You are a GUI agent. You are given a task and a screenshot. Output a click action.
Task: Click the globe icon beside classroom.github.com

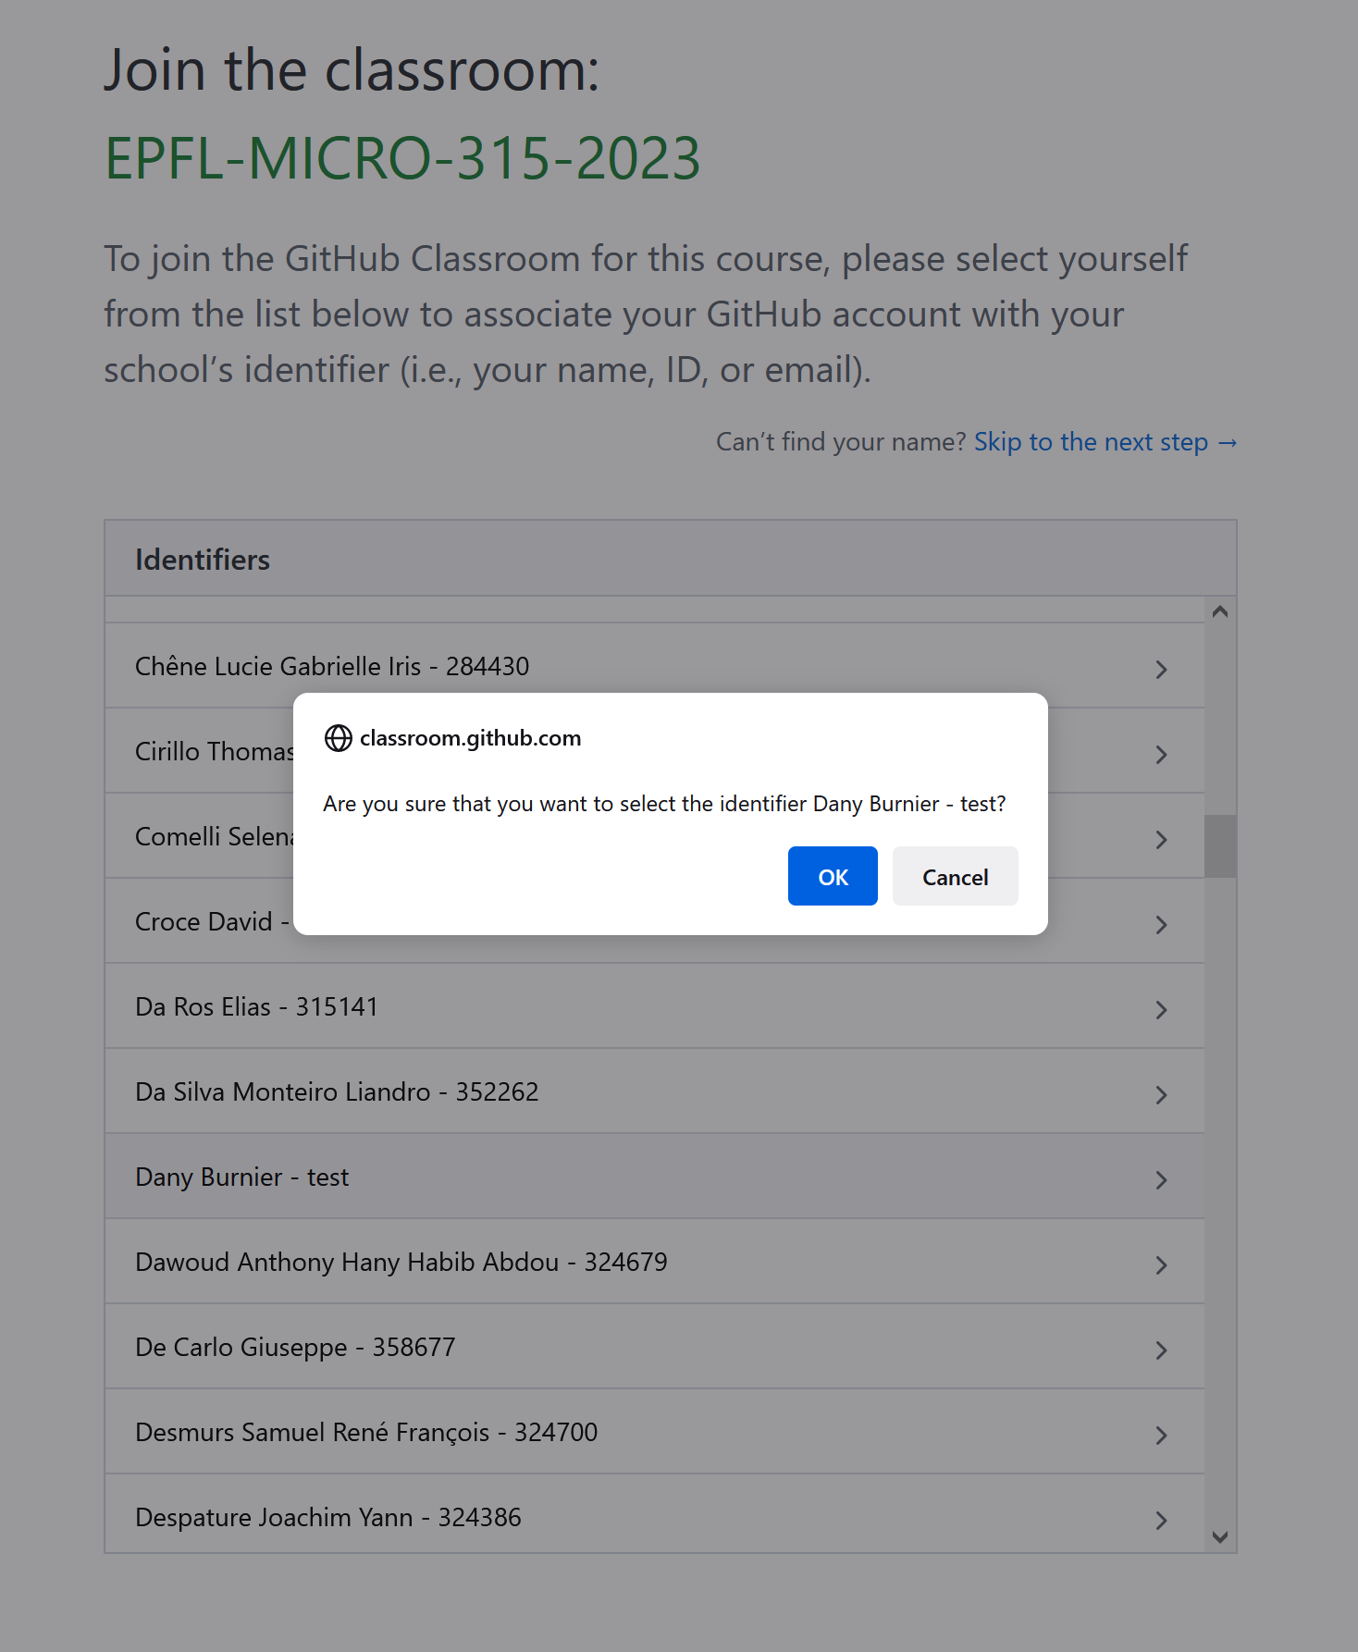[x=339, y=738]
